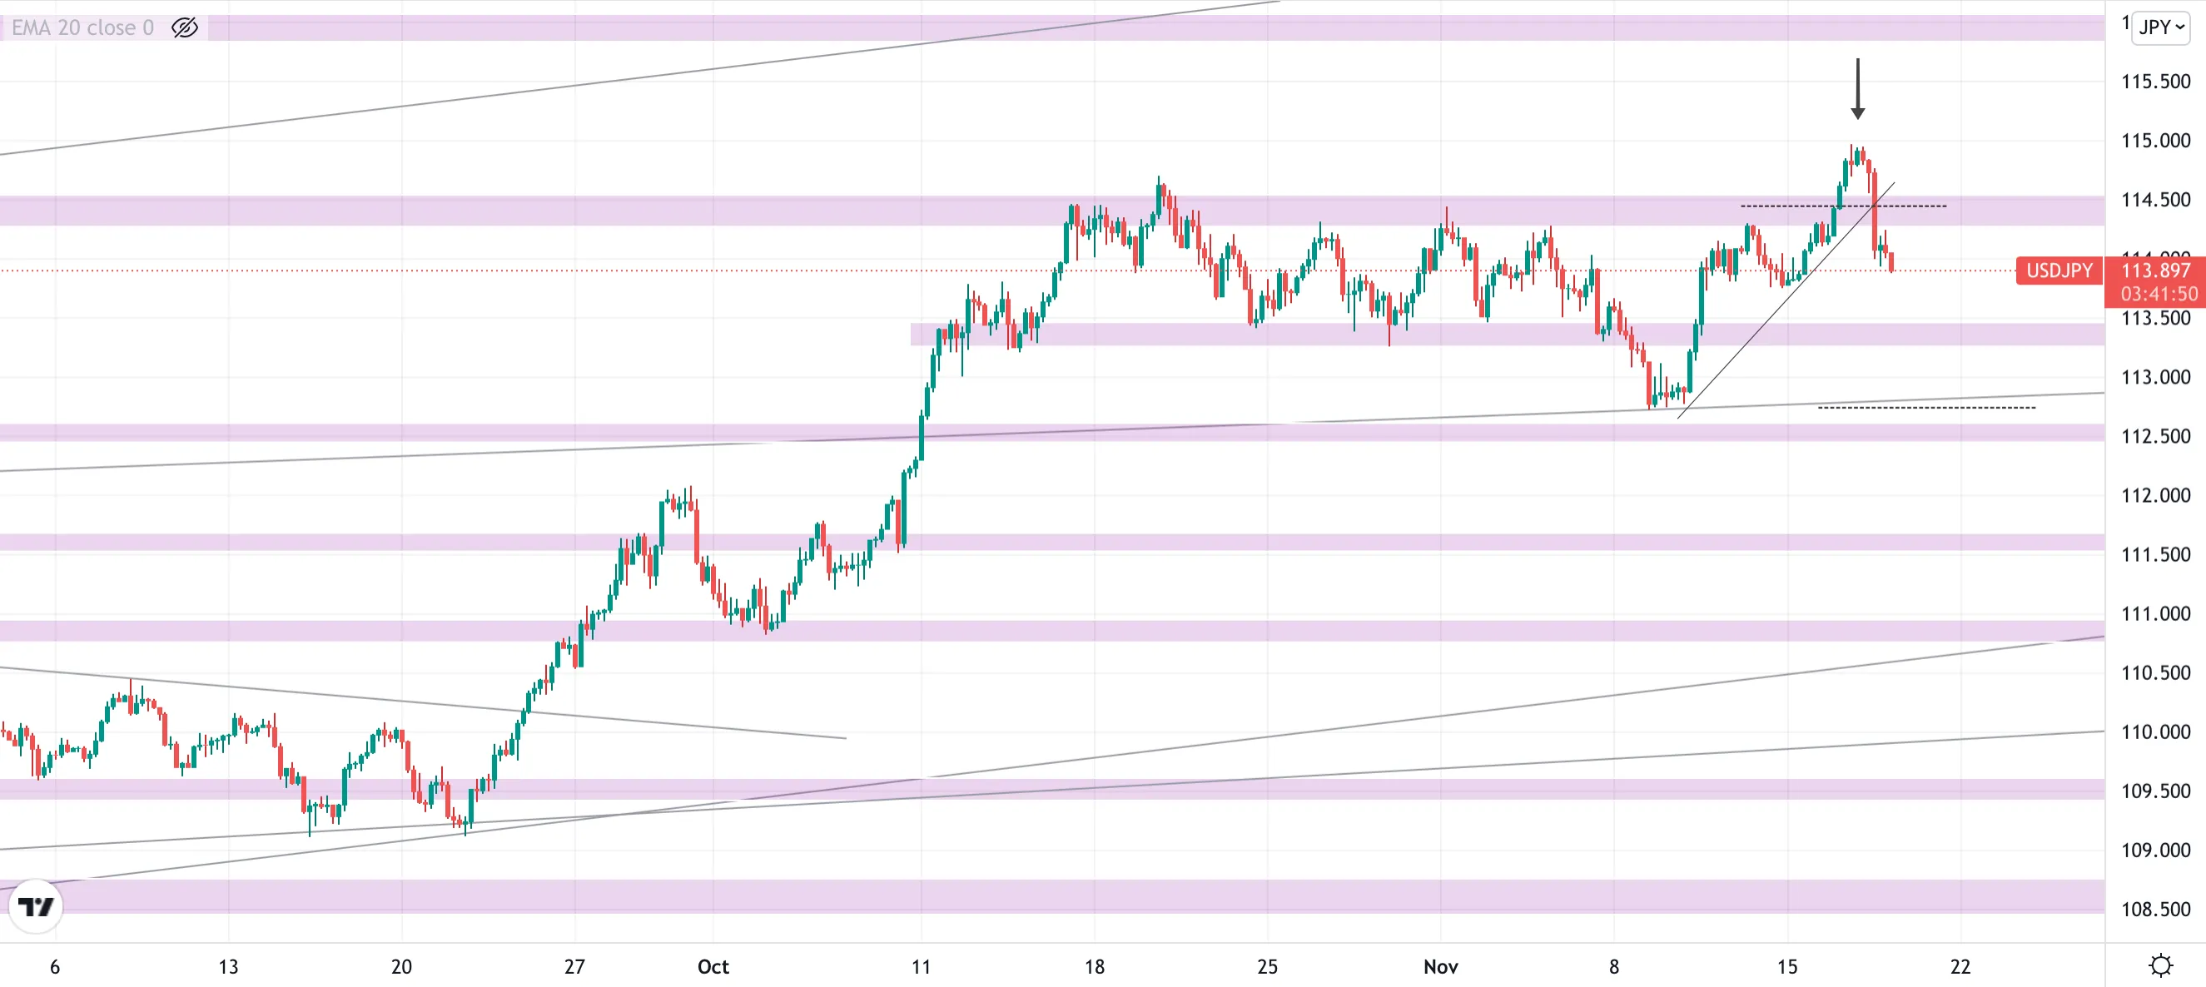The height and width of the screenshot is (987, 2206).
Task: Click the 113.000 price axis label
Action: pyautogui.click(x=2155, y=378)
